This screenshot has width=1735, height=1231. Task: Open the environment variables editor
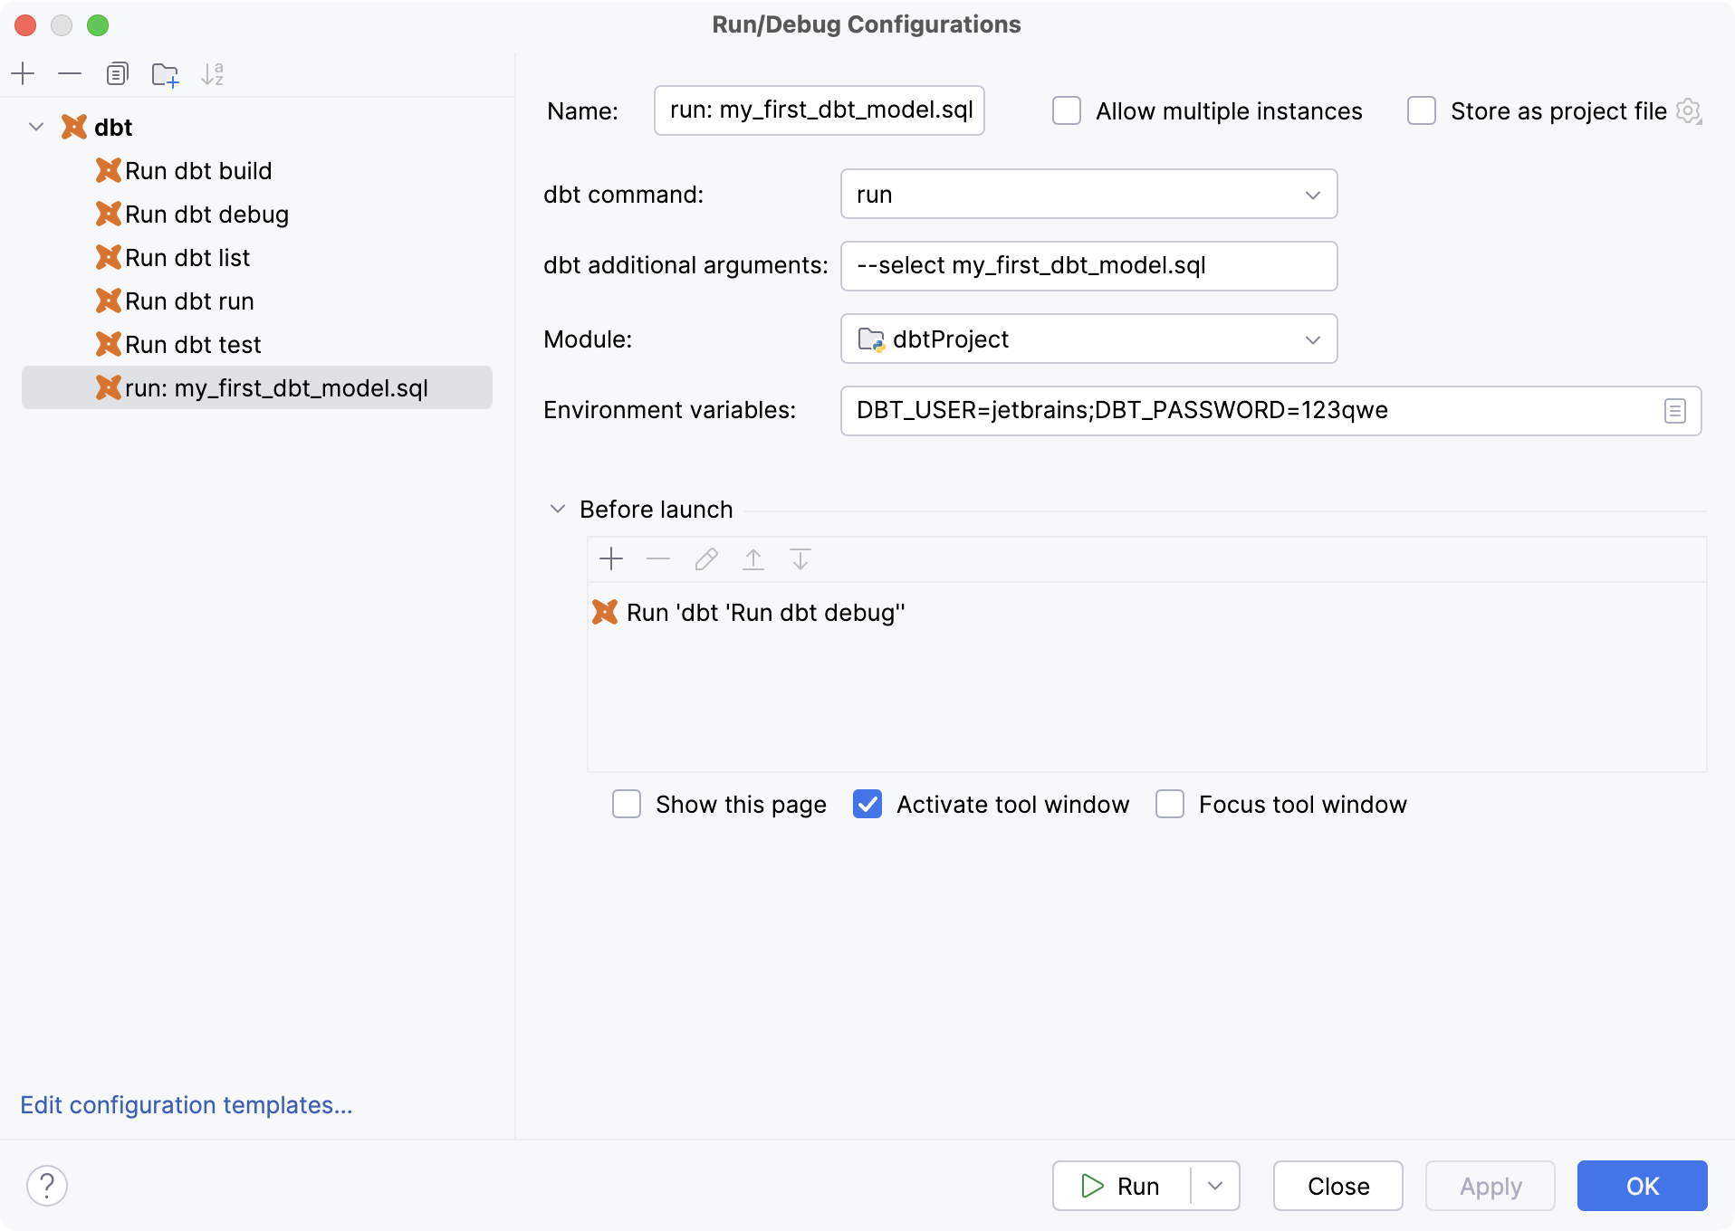[x=1673, y=410]
